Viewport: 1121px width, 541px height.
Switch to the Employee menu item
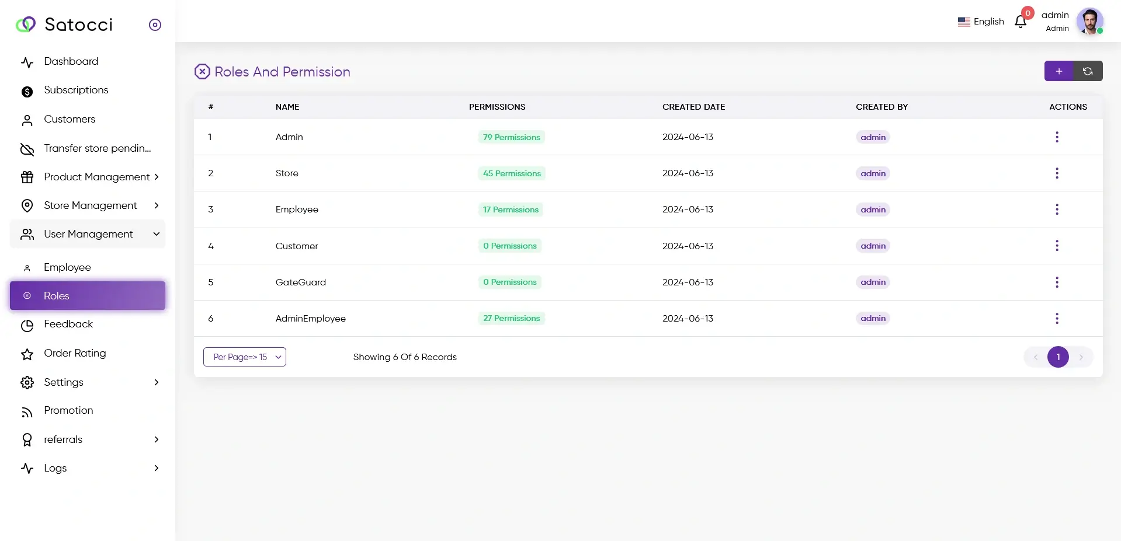pos(67,267)
